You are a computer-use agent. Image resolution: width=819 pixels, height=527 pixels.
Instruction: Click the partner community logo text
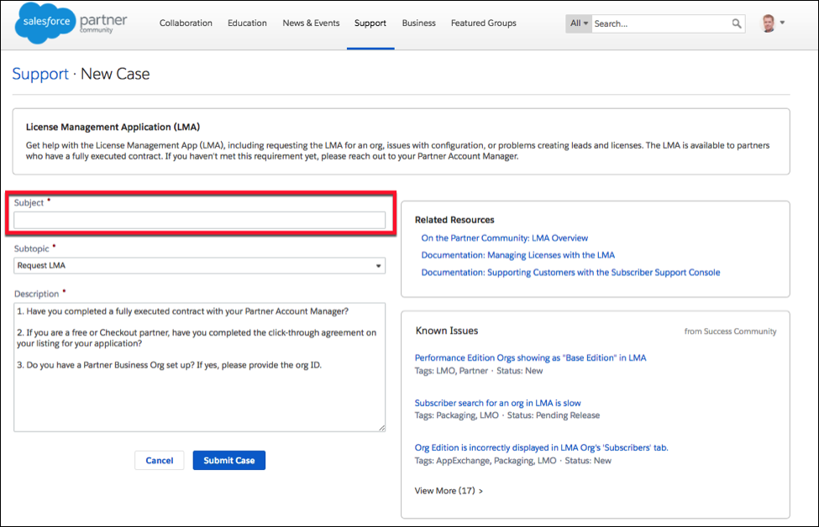pos(103,23)
